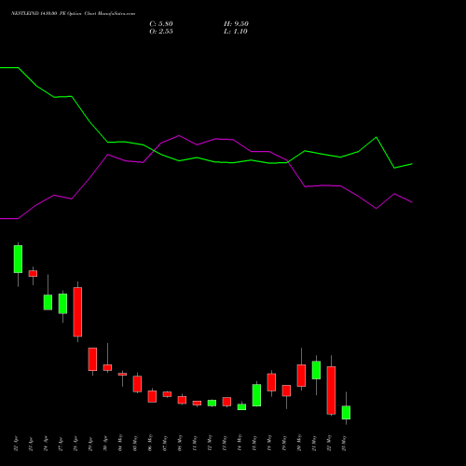Click the 04 May date label
The width and height of the screenshot is (466, 466).
pos(120,443)
